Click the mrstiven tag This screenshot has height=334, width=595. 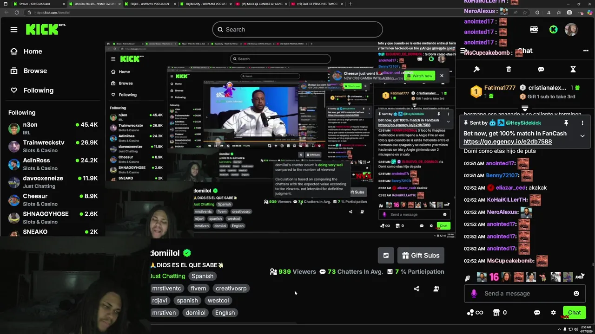click(x=164, y=313)
